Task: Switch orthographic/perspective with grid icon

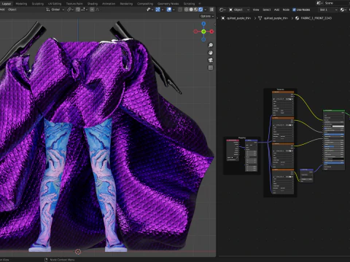Action: point(211,68)
